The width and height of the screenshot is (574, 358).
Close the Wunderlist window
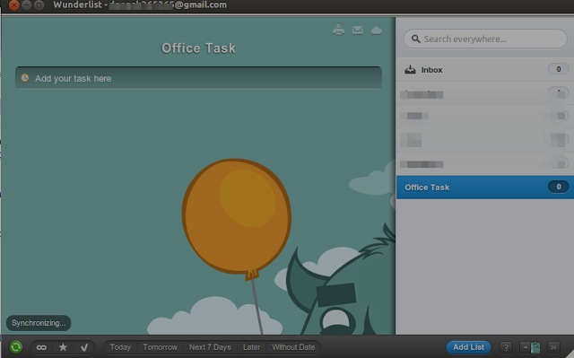(14, 5)
